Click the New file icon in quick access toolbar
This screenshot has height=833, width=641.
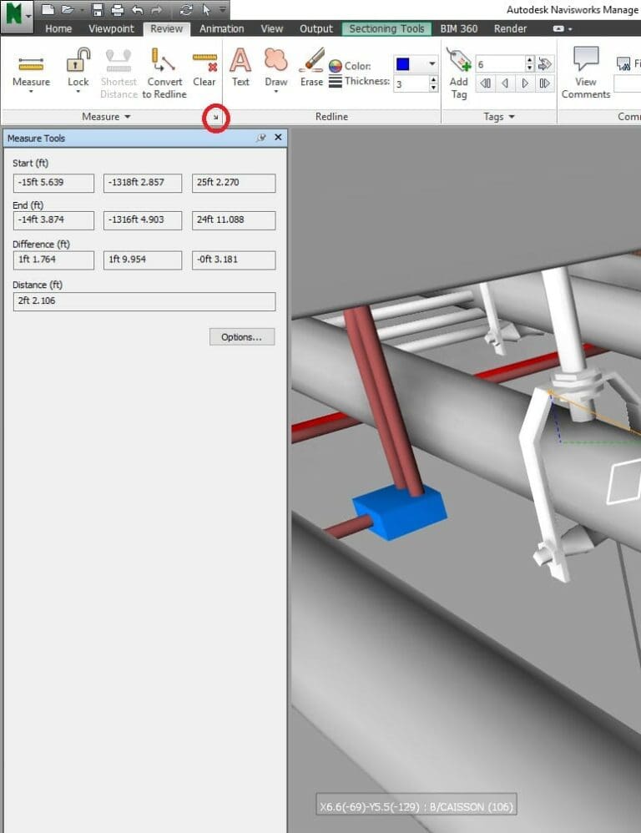pos(48,9)
